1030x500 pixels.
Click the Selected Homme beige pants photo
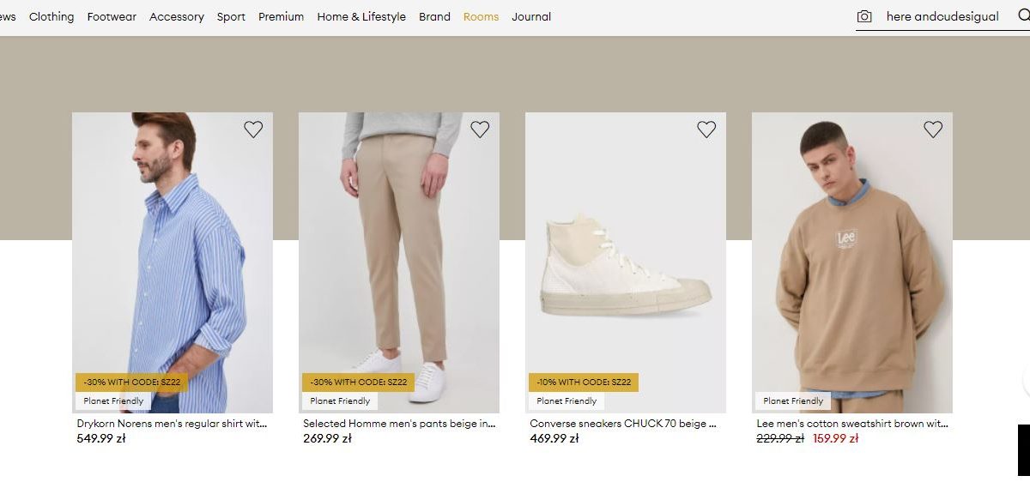point(398,257)
